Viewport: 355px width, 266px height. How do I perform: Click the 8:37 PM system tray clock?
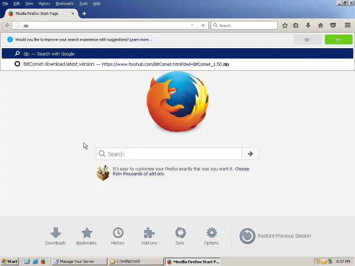tap(343, 261)
